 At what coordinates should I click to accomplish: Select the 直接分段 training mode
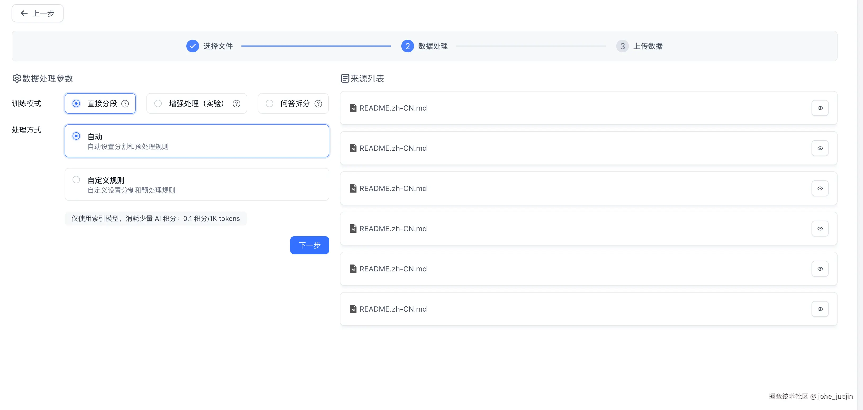[x=77, y=103]
